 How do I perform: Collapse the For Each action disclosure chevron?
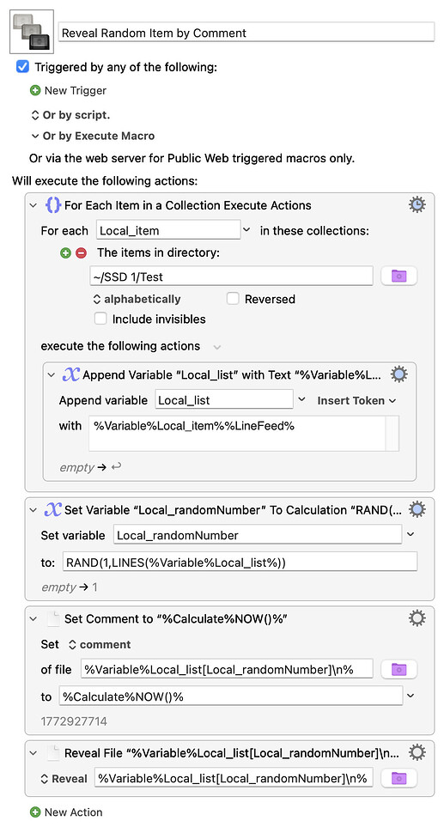[33, 205]
